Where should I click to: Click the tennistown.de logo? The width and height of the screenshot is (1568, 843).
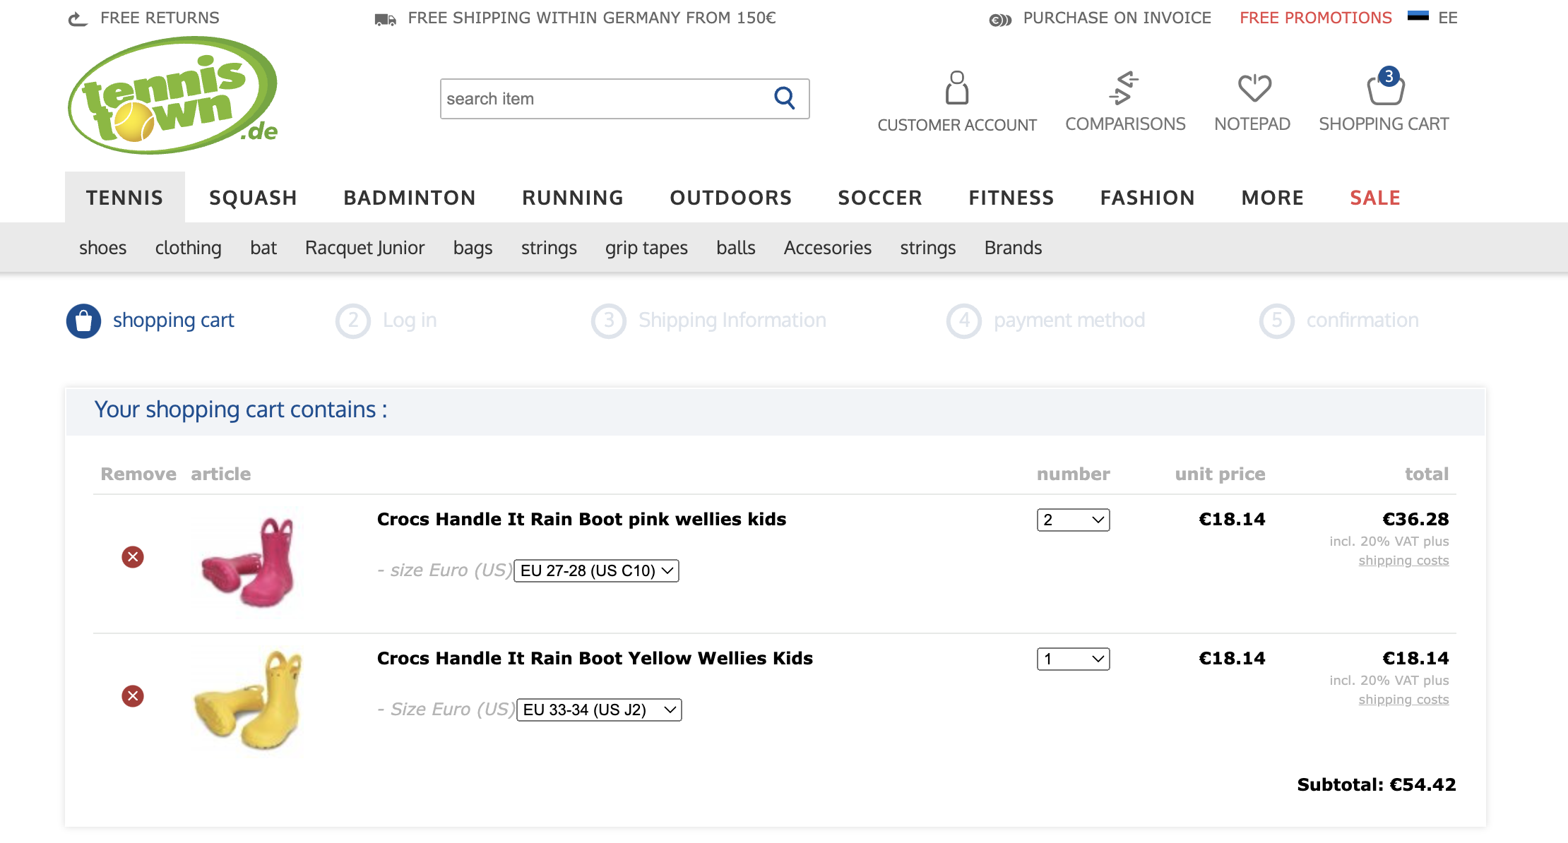pos(173,95)
